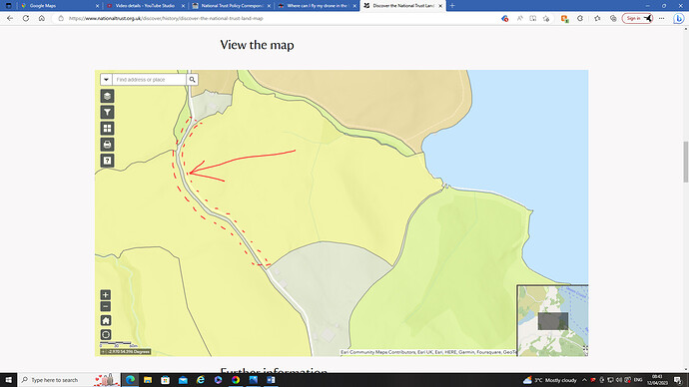
Task: Zoom in on the map
Action: click(106, 295)
